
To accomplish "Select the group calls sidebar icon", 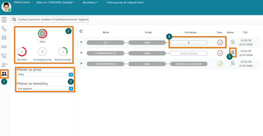I will point(4,74).
